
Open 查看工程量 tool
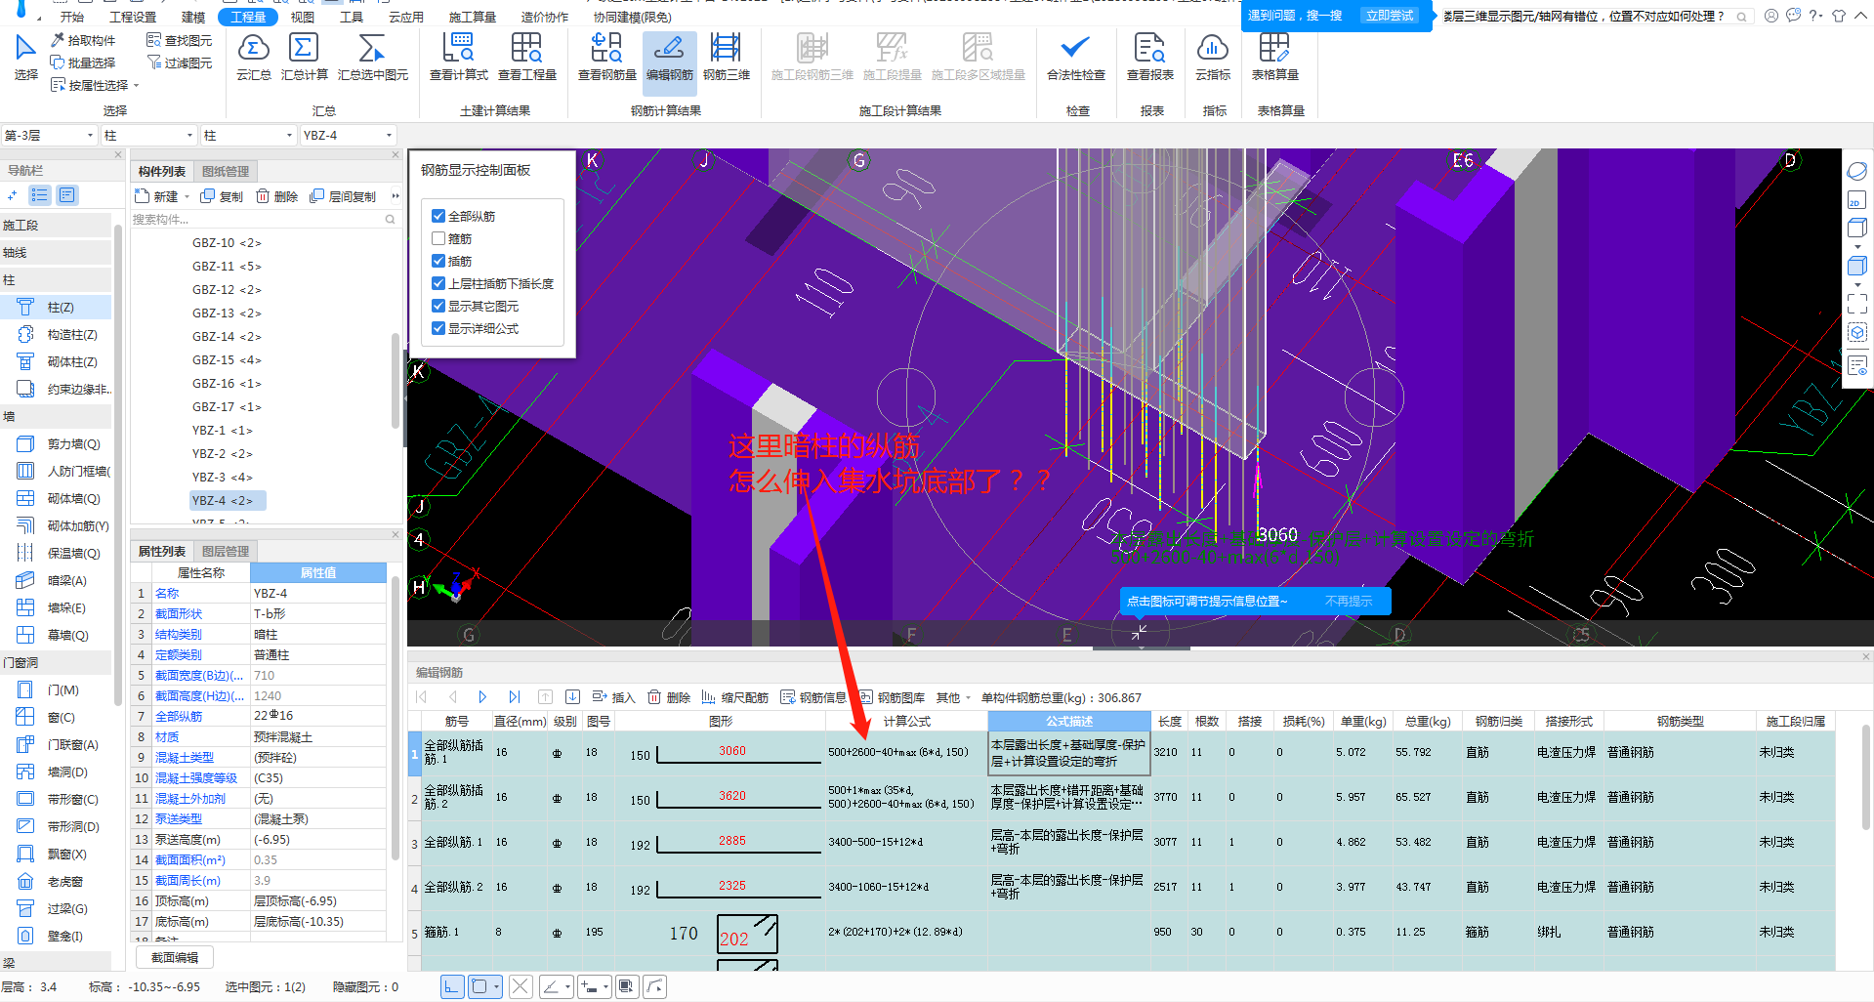[526, 58]
